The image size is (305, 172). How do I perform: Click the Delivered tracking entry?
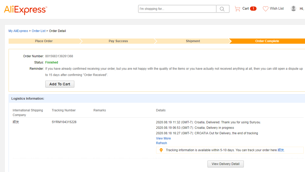point(208,122)
